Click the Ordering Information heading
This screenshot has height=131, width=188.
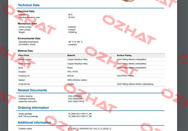click(33, 108)
